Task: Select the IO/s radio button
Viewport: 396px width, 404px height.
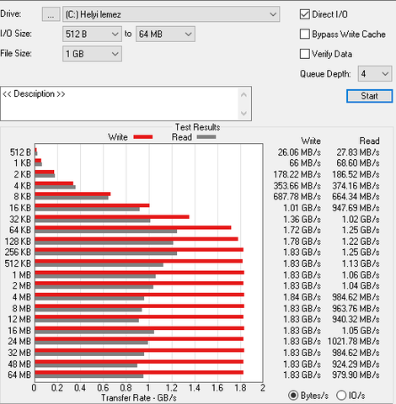Action: tap(341, 396)
